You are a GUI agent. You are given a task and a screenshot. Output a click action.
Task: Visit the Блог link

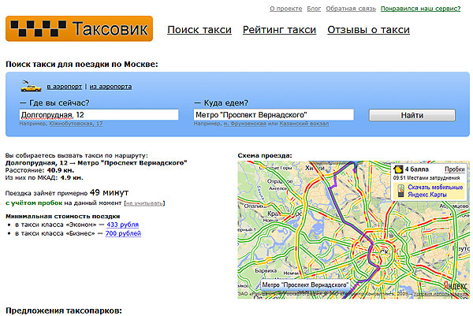click(x=314, y=8)
